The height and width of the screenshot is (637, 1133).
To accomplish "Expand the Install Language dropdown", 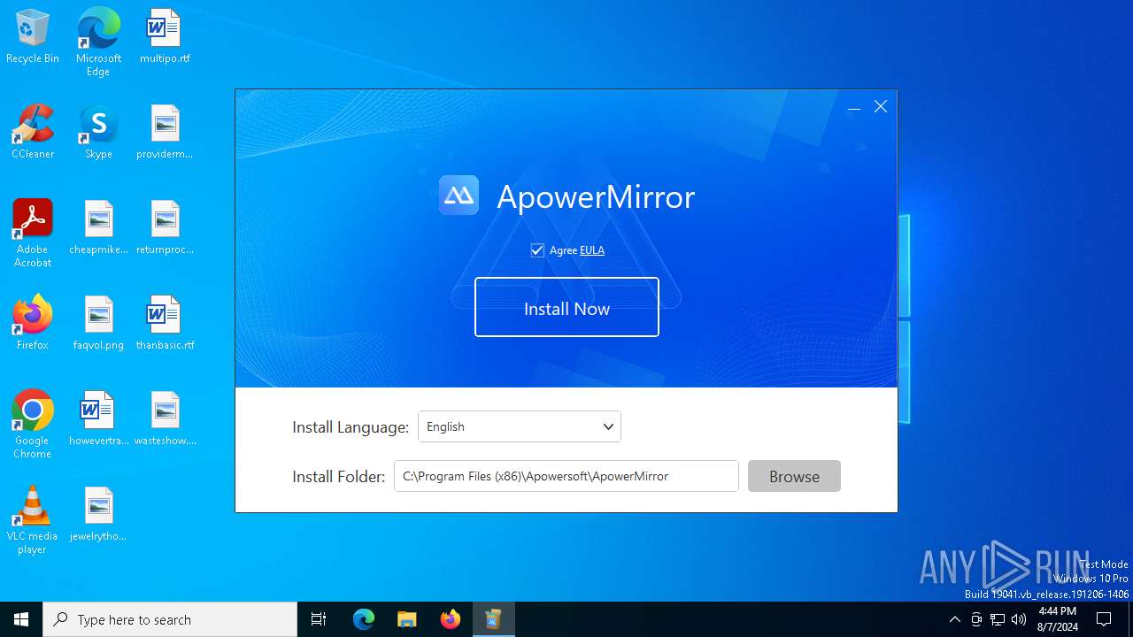I will [x=520, y=426].
